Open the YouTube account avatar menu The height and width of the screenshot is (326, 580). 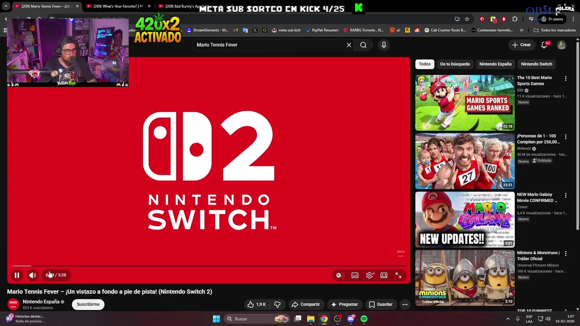(561, 45)
